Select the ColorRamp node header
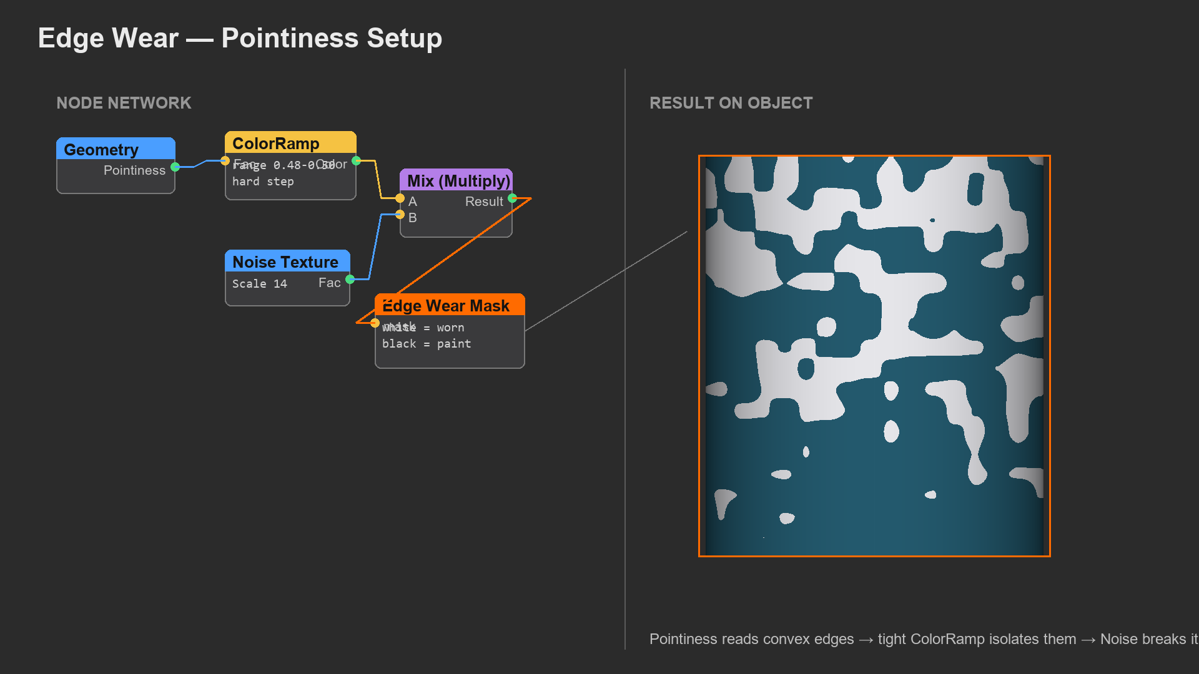Image resolution: width=1199 pixels, height=674 pixels. coord(290,143)
